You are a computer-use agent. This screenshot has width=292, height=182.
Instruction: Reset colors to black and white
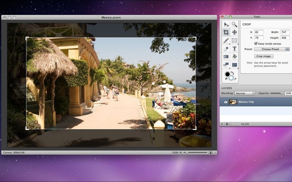coord(226,79)
